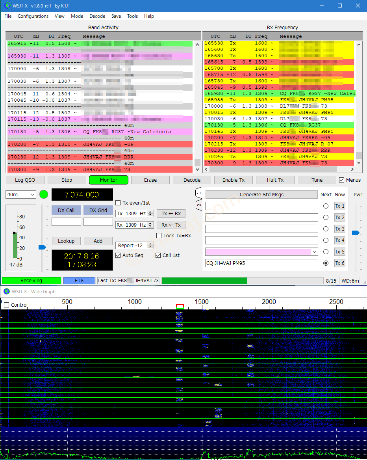The height and width of the screenshot is (460, 367).
Task: Tick the Control checkbox in Wide Graph
Action: tap(6, 305)
